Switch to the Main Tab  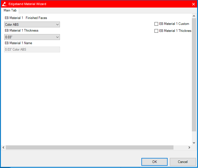coord(10,10)
